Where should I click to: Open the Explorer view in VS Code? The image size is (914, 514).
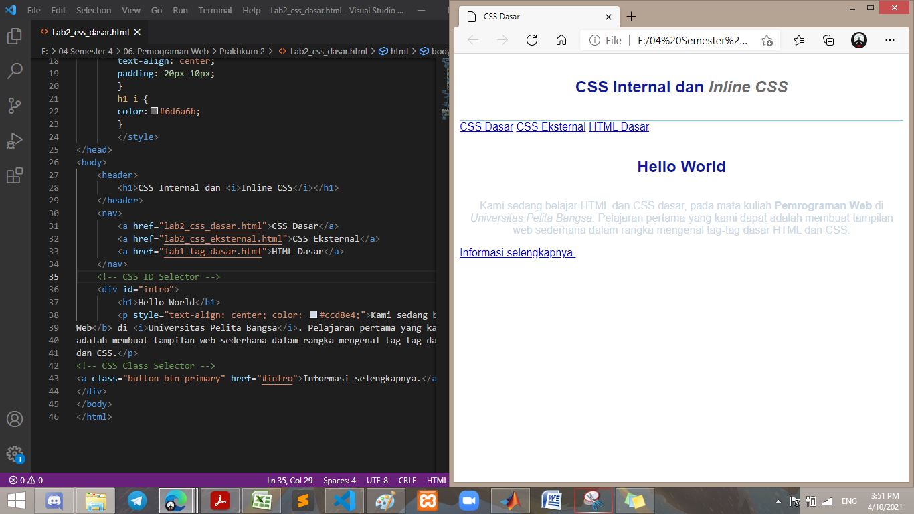pos(14,36)
